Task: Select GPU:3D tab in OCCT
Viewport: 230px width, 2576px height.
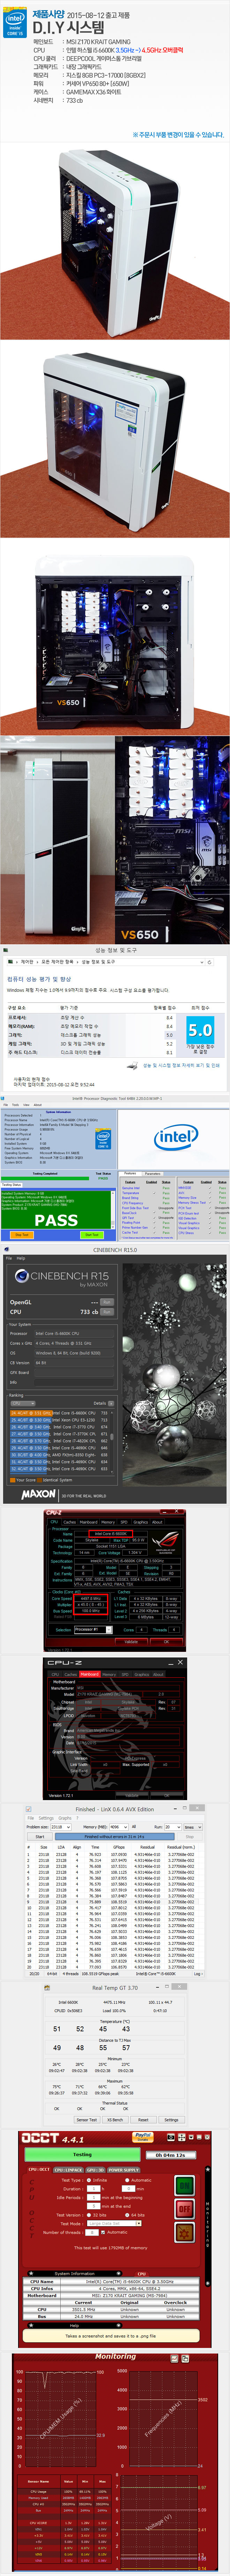Action: coord(95,2170)
